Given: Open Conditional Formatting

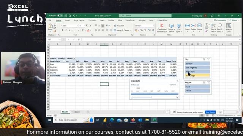Looking at the screenshot, I should pyautogui.click(x=162, y=28).
